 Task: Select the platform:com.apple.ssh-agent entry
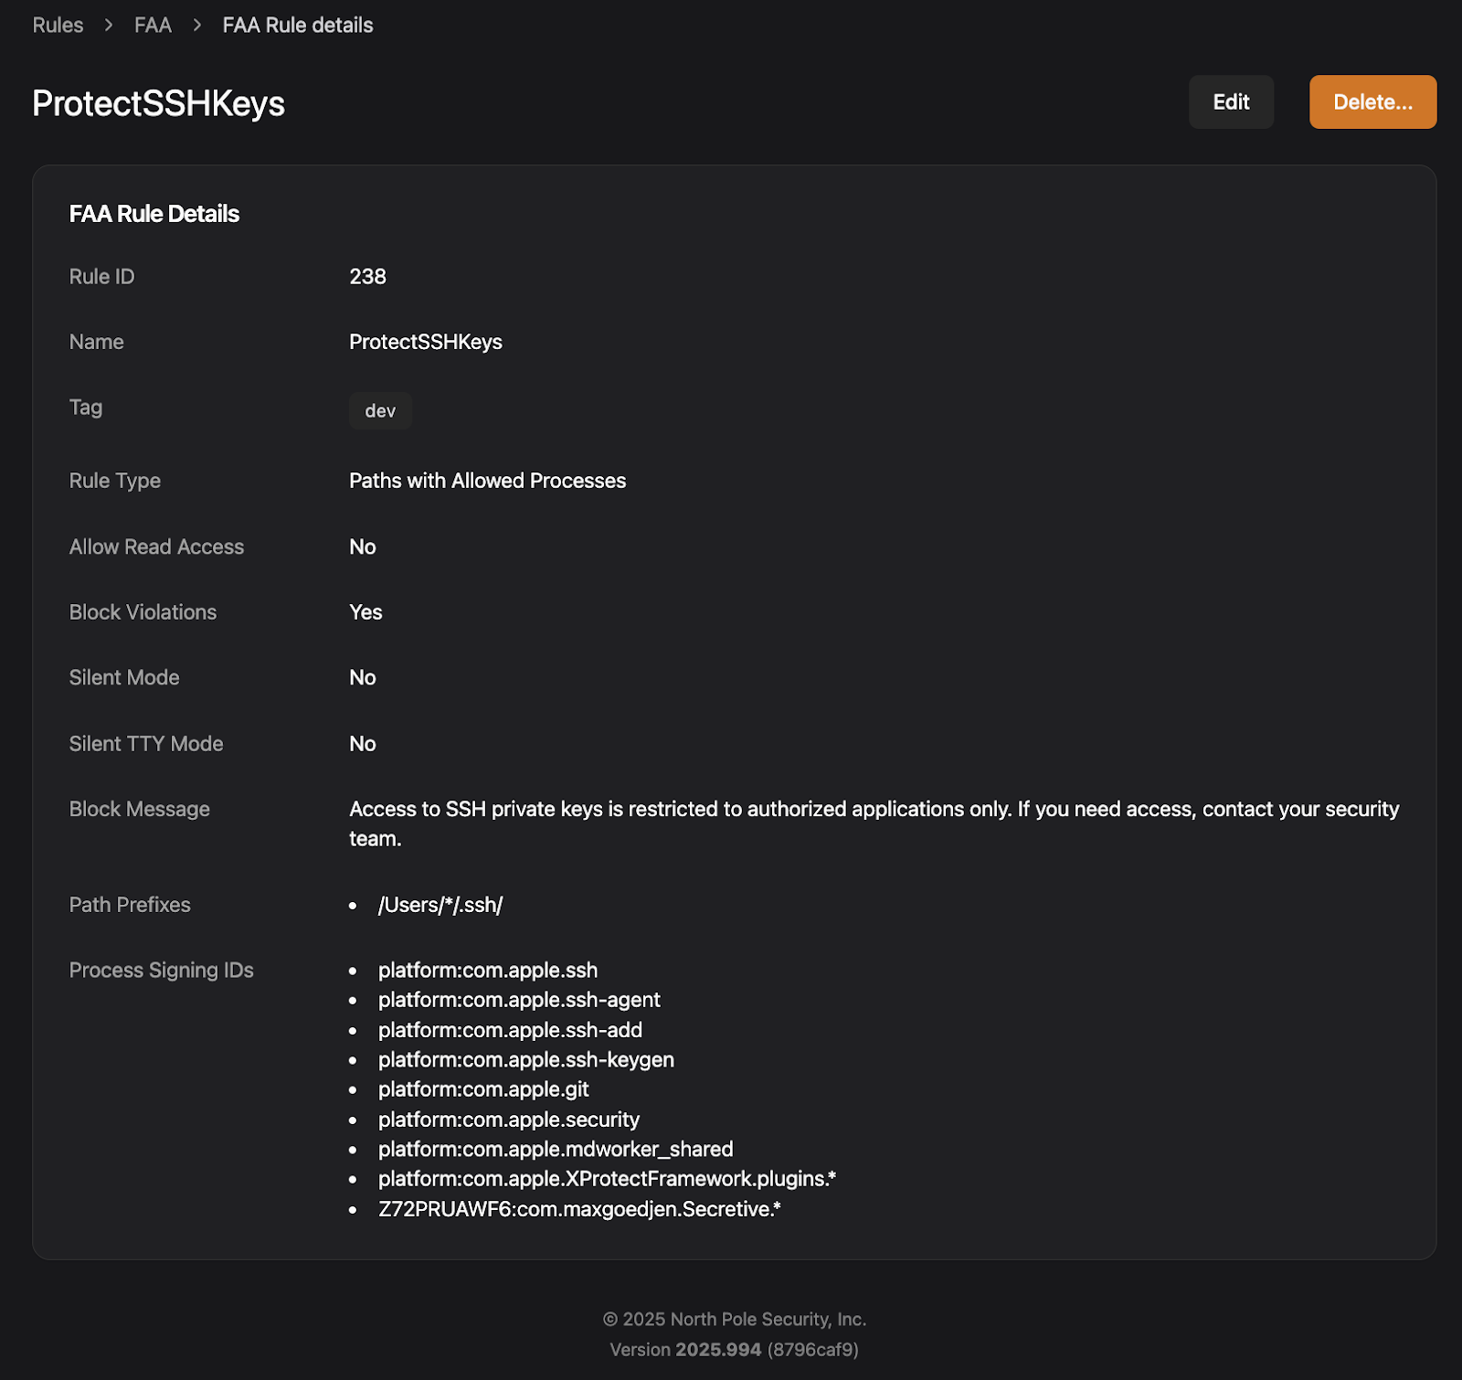519,1000
